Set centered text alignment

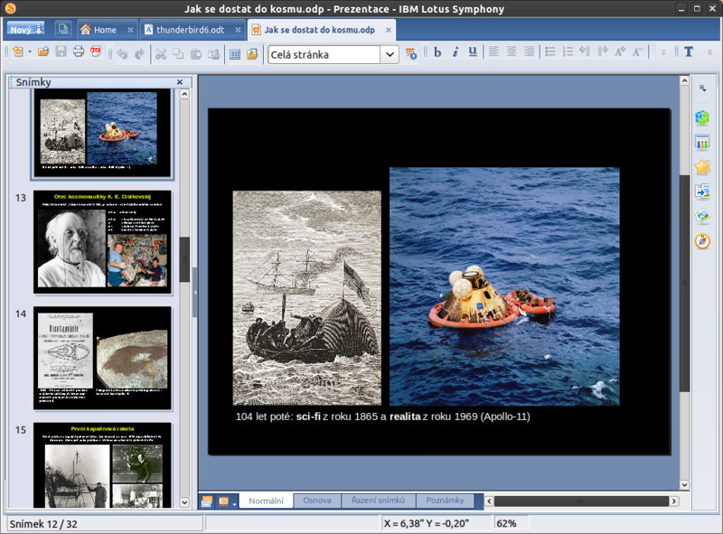(512, 52)
